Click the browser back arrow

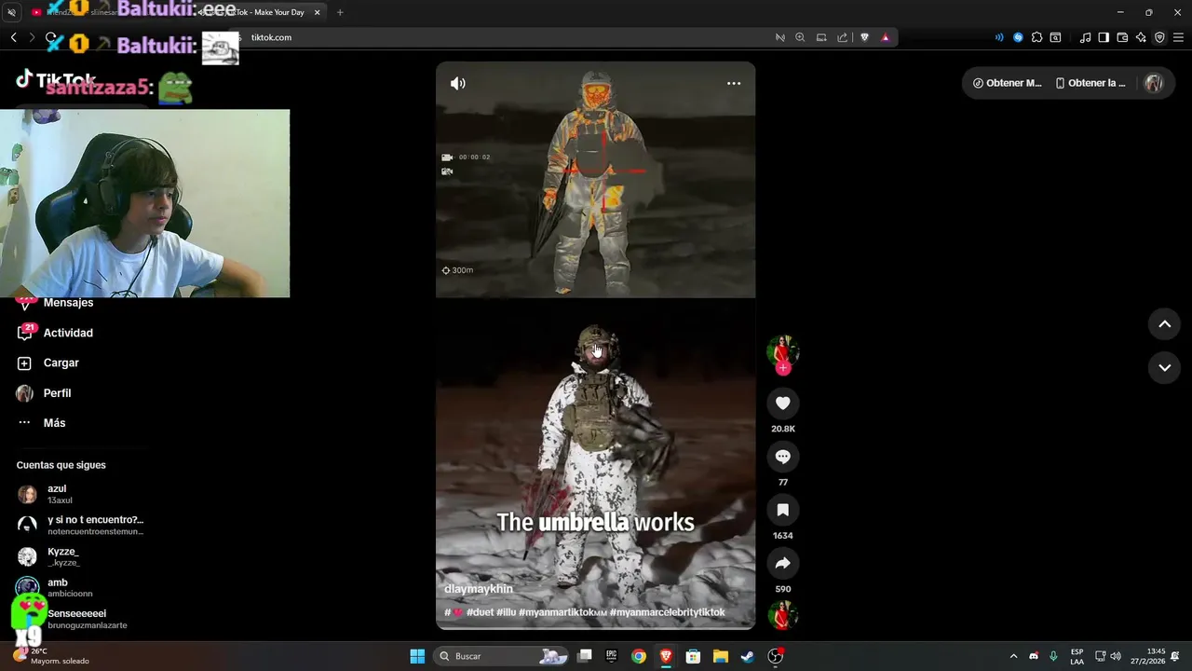(13, 37)
